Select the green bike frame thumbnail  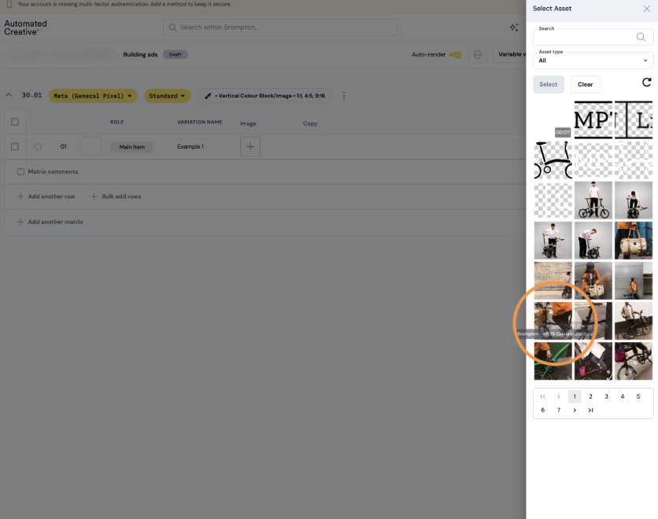(553, 362)
